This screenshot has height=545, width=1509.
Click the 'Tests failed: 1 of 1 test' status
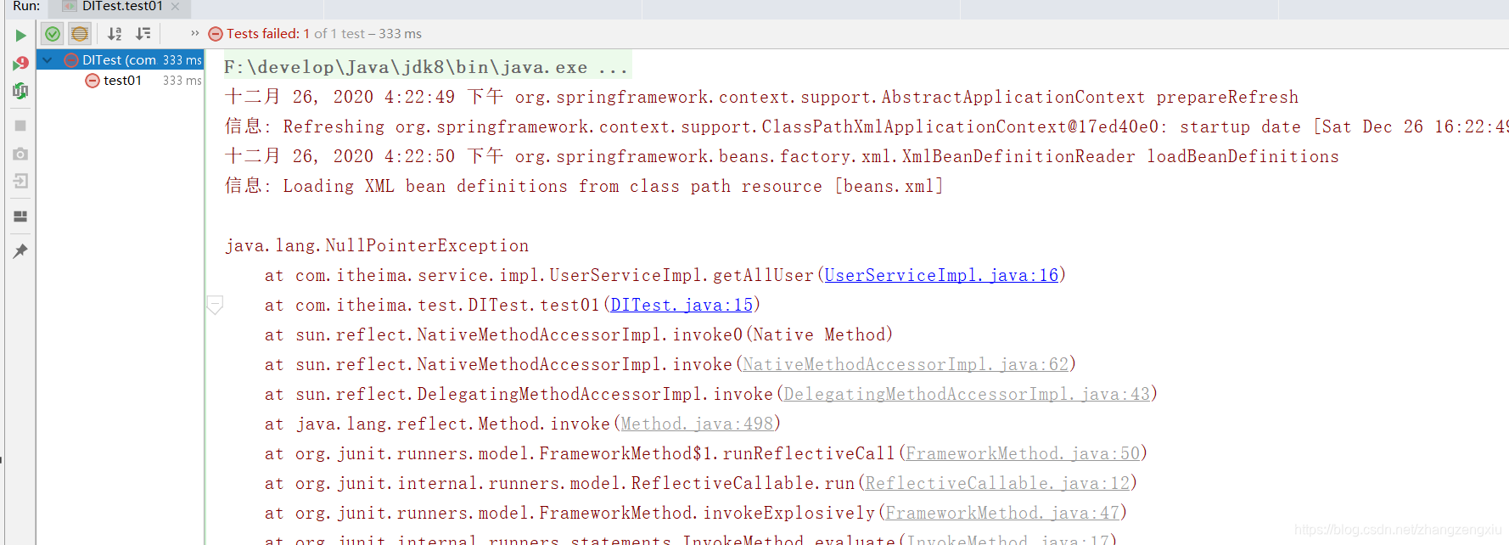click(323, 34)
